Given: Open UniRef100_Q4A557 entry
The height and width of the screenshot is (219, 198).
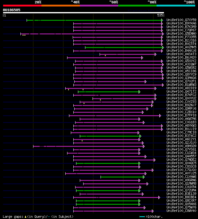Looking at the screenshot, I should tap(181, 156).
